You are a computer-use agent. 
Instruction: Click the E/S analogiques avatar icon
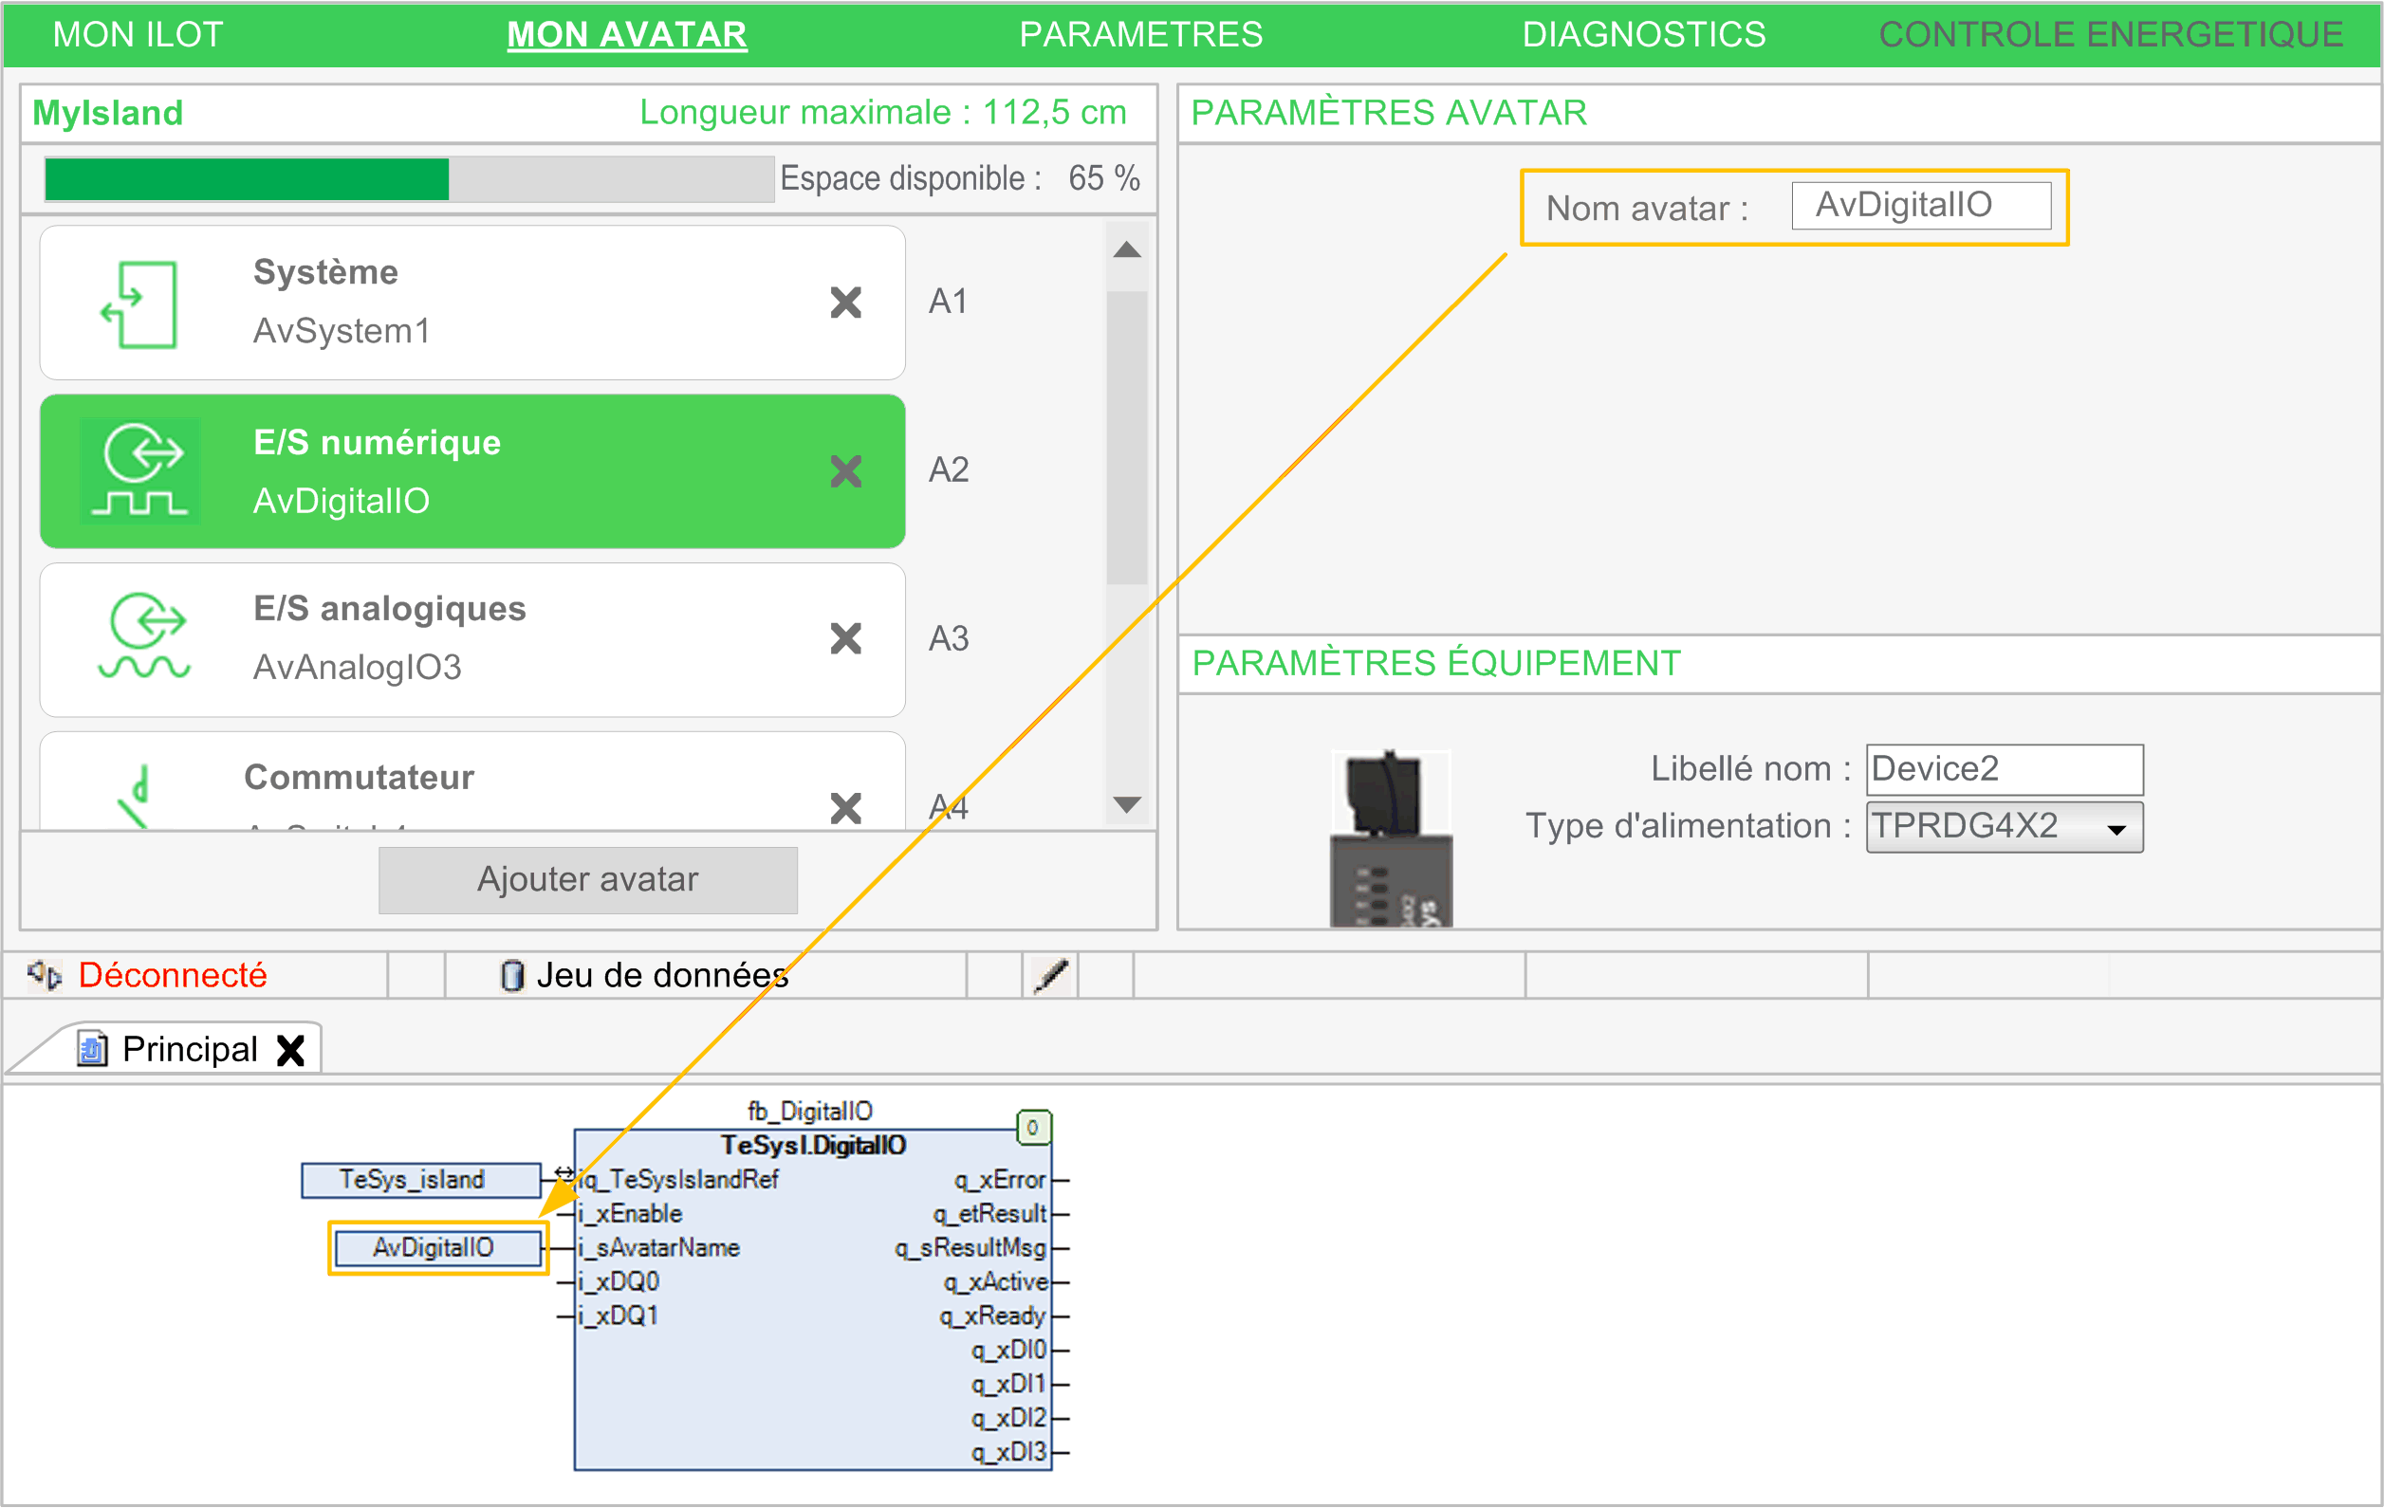click(143, 636)
